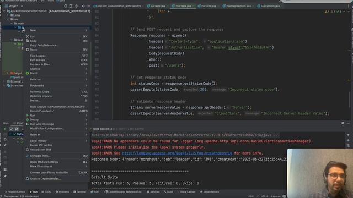The width and height of the screenshot is (353, 198).
Task: Choose Paste from context menu
Action: pos(56,50)
